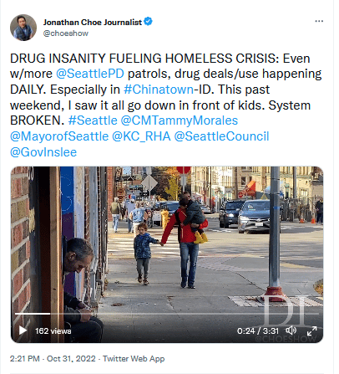339x374 pixels.
Task: Open the @SeattlePD mention
Action: pyautogui.click(x=90, y=74)
